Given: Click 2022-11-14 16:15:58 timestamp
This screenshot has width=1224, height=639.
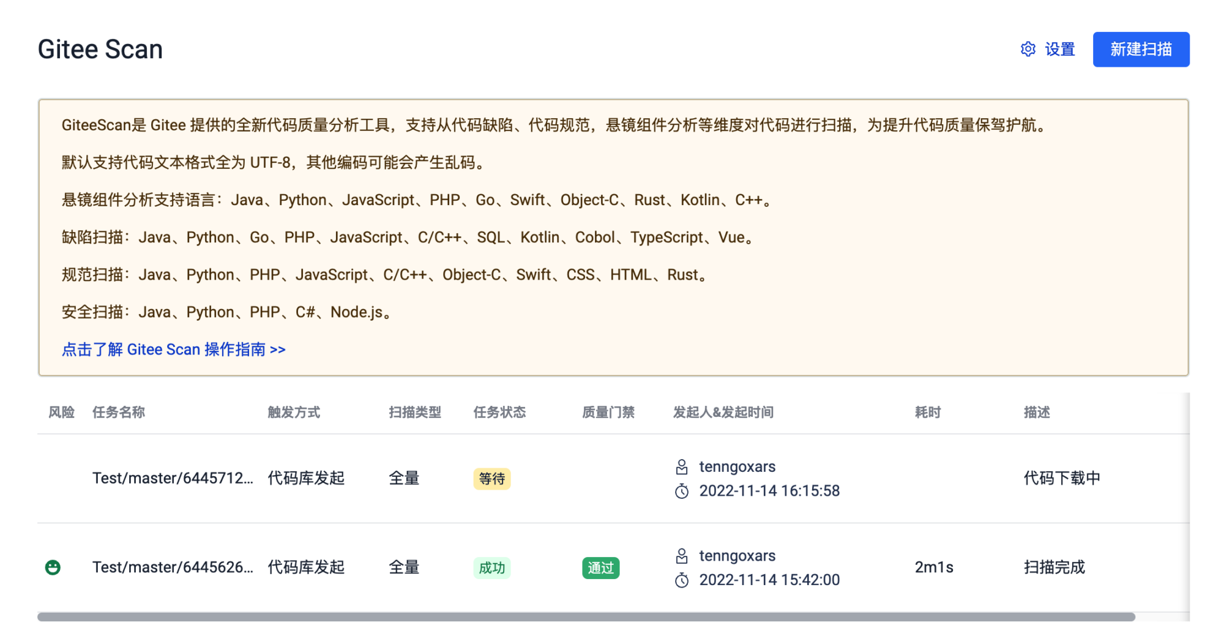Looking at the screenshot, I should [x=769, y=491].
